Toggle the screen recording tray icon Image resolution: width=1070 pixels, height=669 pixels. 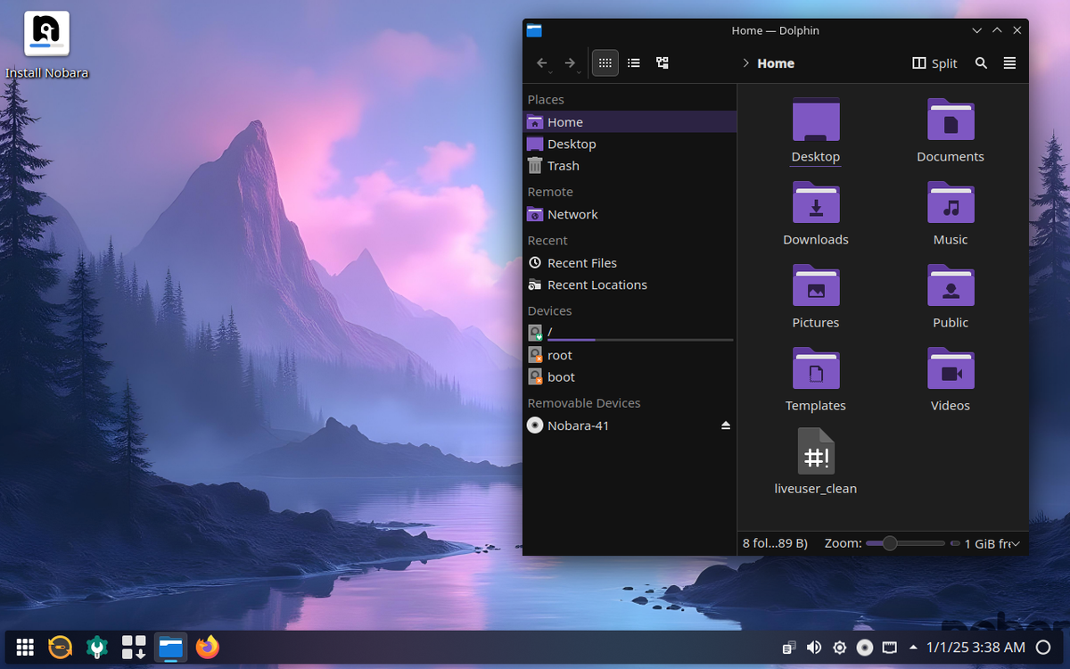click(x=864, y=647)
